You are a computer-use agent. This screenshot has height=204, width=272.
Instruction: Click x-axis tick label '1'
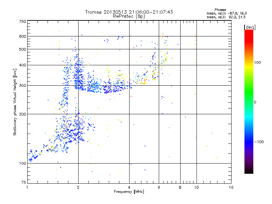pyautogui.click(x=28, y=187)
